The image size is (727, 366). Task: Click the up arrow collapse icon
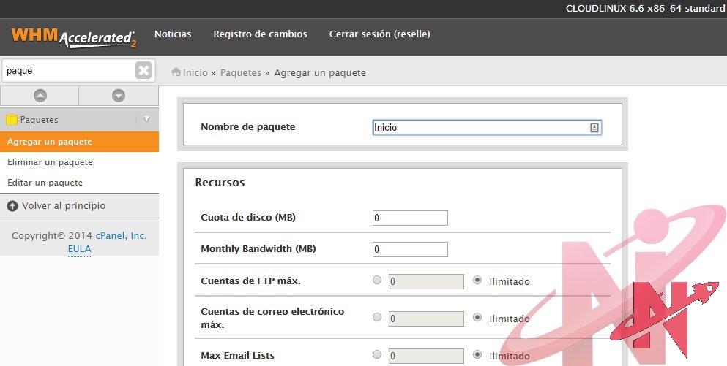[40, 96]
